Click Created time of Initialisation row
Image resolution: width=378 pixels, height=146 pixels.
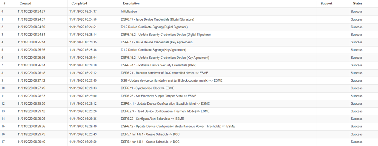tap(31, 12)
